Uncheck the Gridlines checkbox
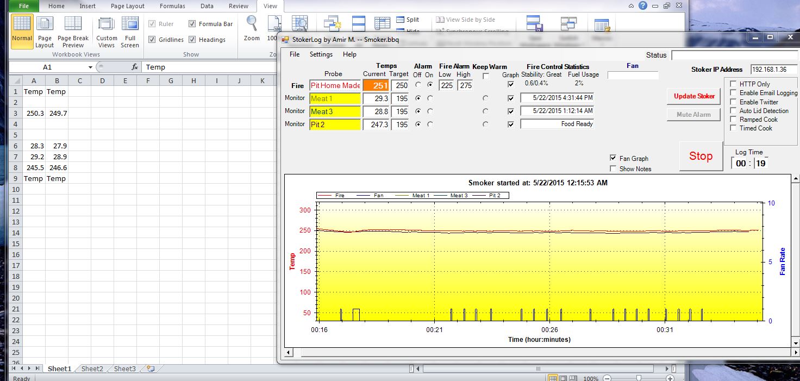Screen dimensions: 800x381 click(152, 40)
